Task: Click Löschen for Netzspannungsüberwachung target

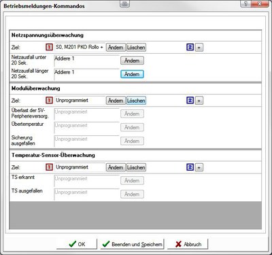Action: tap(136, 48)
